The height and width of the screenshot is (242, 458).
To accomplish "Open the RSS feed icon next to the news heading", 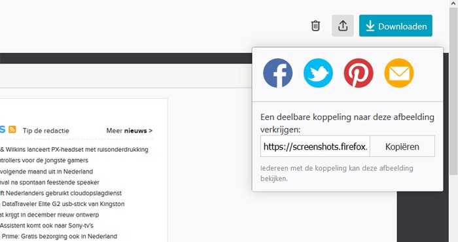I will click(x=12, y=129).
